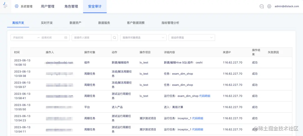Click 平台 object cell
The width and height of the screenshot is (303, 136).
[x=87, y=107]
